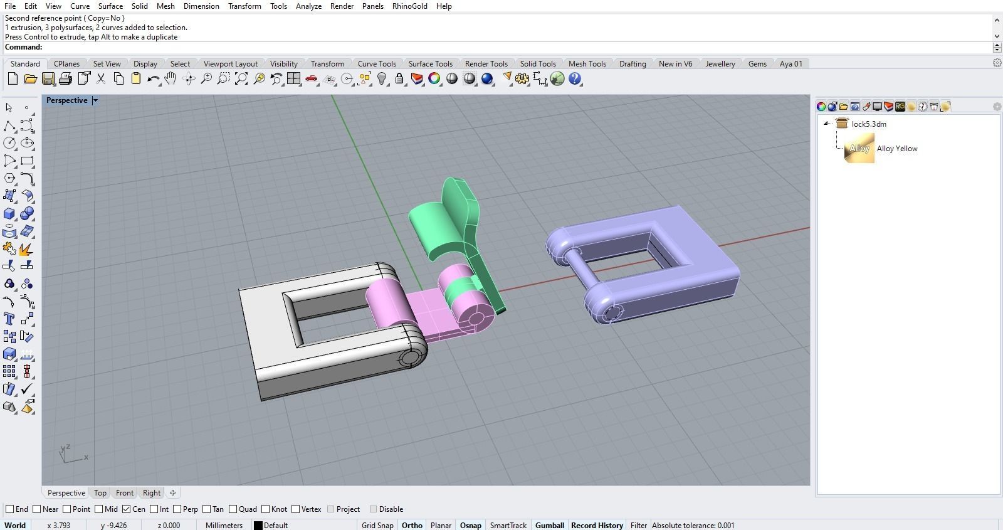The width and height of the screenshot is (1003, 530).
Task: Select the Zoom Window icon
Action: (x=224, y=78)
